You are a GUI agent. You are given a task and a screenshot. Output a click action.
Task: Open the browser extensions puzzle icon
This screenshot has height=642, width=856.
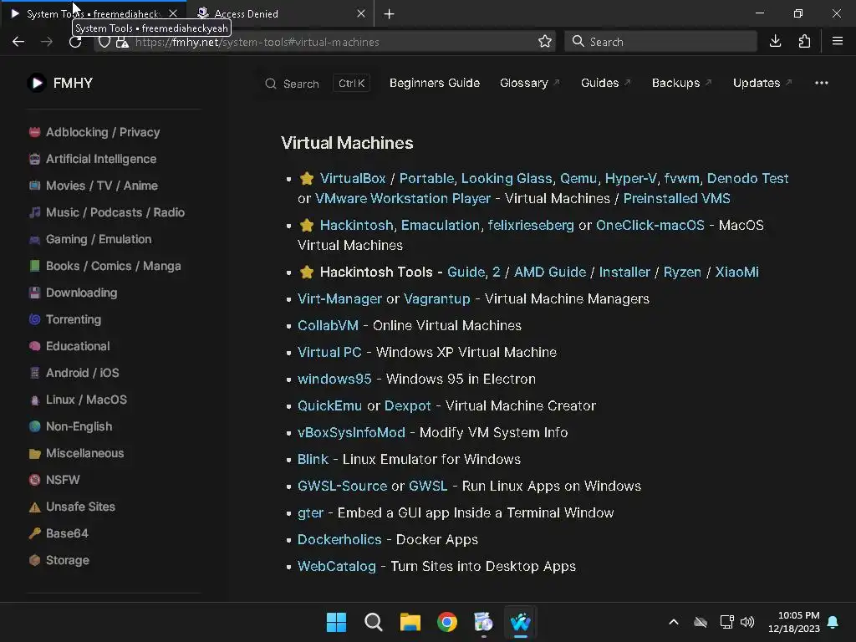(x=804, y=42)
